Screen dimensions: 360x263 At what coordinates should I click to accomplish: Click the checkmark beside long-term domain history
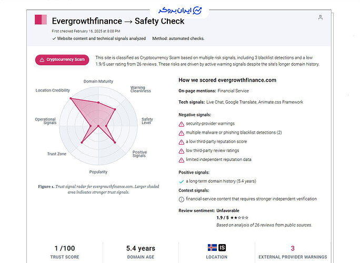coord(182,181)
